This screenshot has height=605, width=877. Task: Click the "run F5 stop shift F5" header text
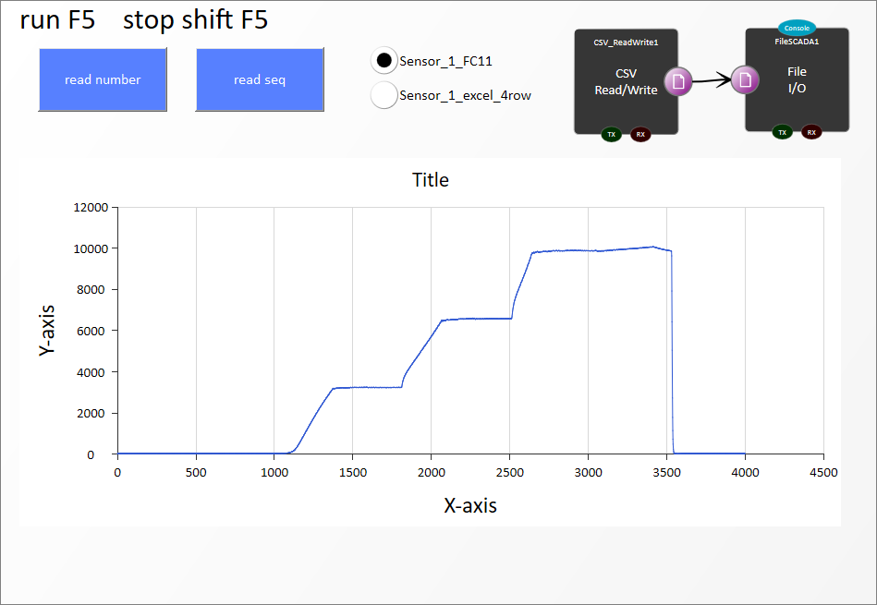click(144, 20)
